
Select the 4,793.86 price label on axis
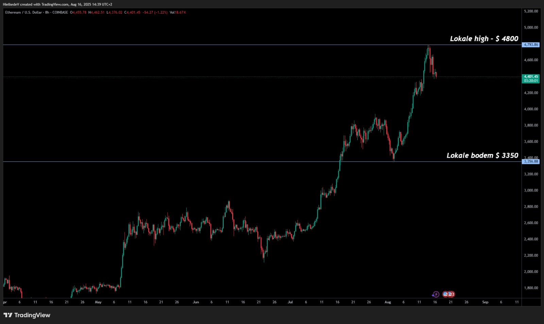[531, 45]
